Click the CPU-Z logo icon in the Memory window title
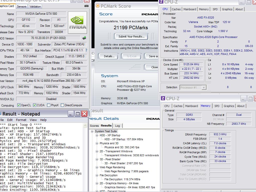256x192 pixels. (x=163, y=98)
